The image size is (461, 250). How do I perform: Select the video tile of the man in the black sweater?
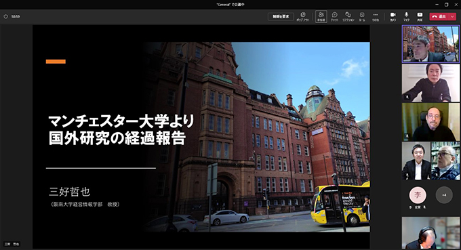430,83
